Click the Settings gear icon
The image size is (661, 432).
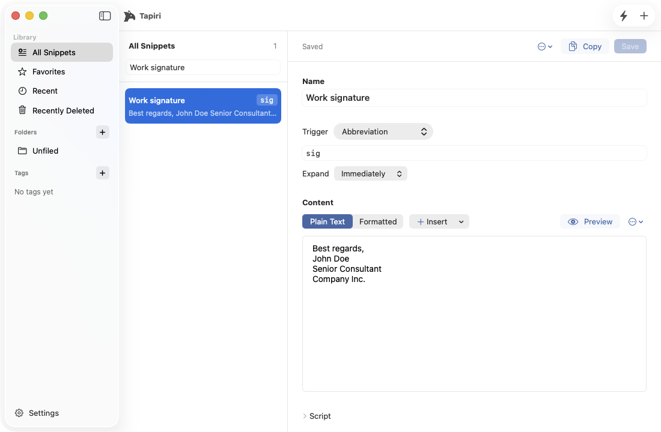point(19,413)
